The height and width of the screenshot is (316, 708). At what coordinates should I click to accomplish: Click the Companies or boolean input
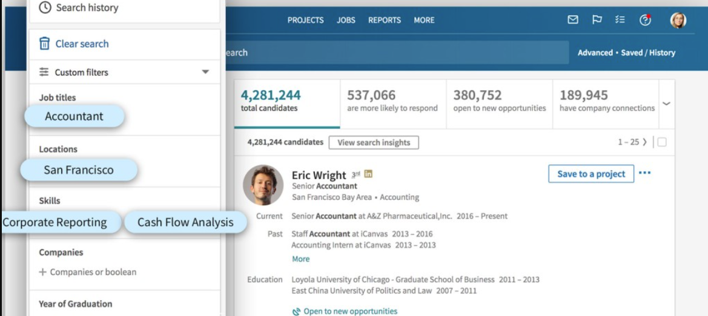[93, 272]
